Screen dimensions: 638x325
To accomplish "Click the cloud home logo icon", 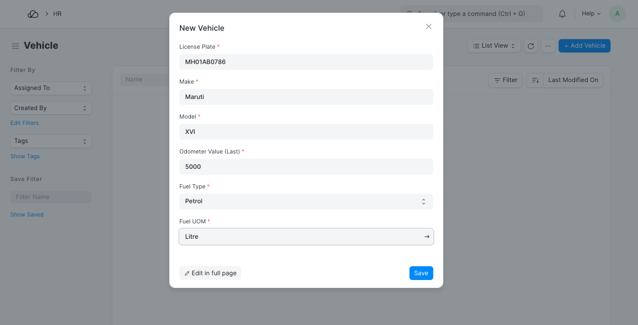I will (x=33, y=14).
